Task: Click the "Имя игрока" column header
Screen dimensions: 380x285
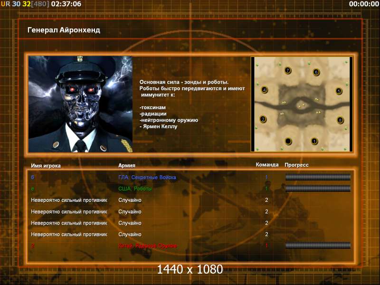Action: coord(46,166)
